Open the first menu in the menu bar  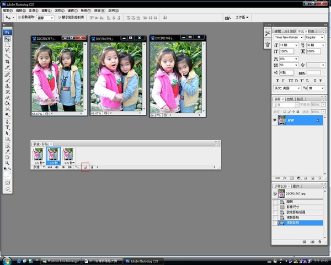pyautogui.click(x=8, y=10)
